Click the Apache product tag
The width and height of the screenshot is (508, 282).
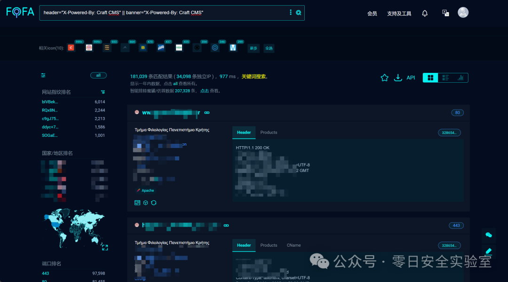[145, 191]
